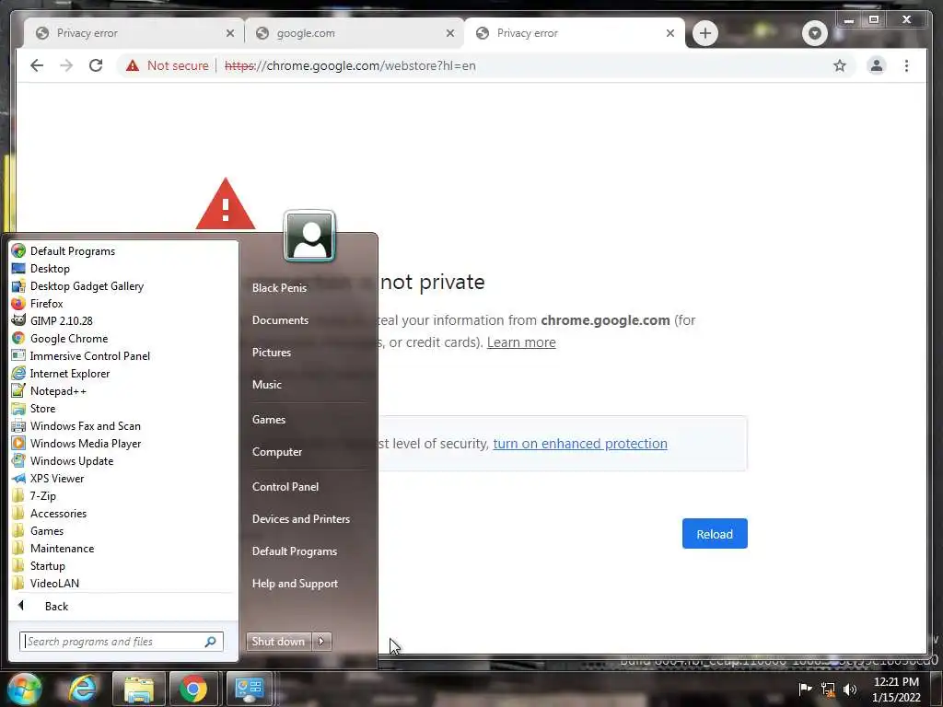Open Default Programs in right pane
943x707 pixels.
[294, 551]
